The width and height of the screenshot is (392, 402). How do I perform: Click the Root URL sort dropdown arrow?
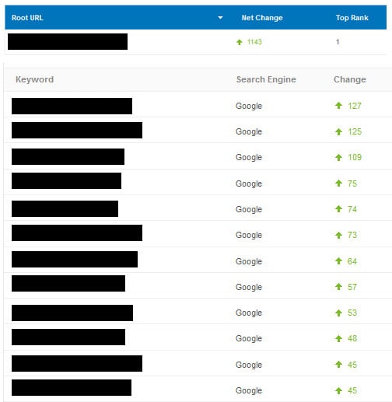[220, 18]
